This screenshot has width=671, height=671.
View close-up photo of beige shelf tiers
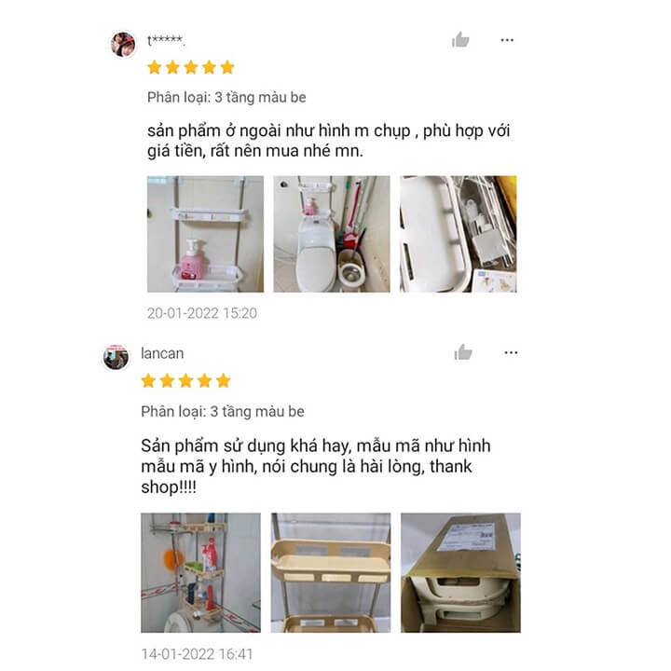point(331,572)
